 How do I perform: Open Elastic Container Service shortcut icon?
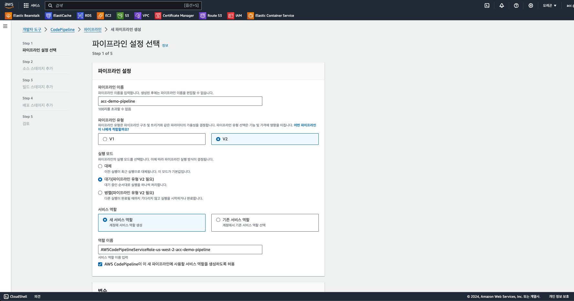[x=251, y=15]
